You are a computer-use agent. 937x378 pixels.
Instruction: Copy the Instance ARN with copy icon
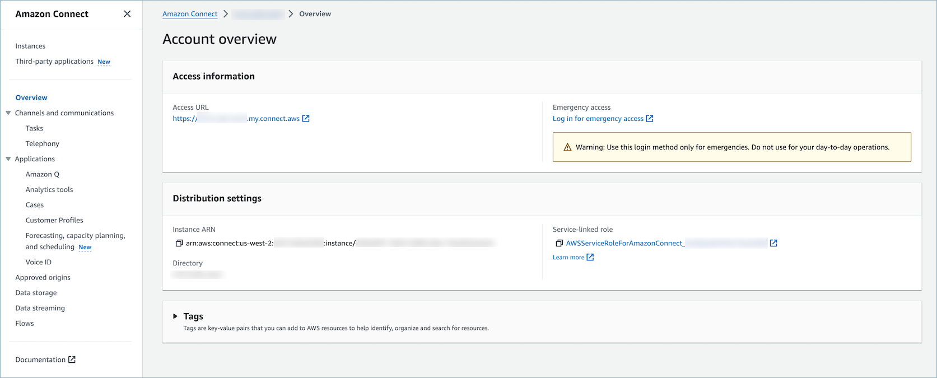pyautogui.click(x=179, y=243)
